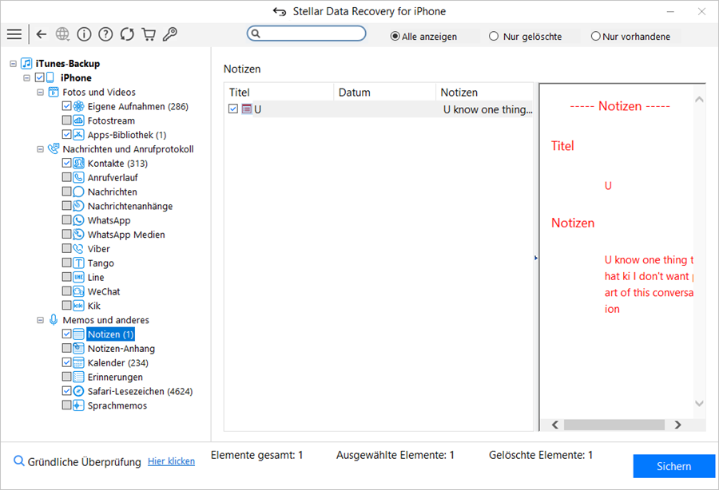Screen dimensions: 719x490
Task: Click the Line icon
Action: [79, 277]
